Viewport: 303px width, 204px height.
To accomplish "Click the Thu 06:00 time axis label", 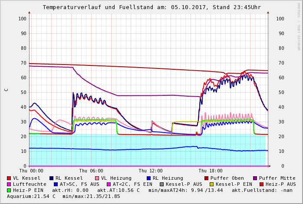I will pos(91,171).
